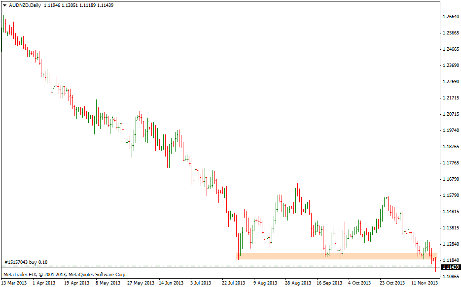Screen dimensions: 461x287
Task: Click the #15157043 buy 0.10 order label
Action: point(26,262)
